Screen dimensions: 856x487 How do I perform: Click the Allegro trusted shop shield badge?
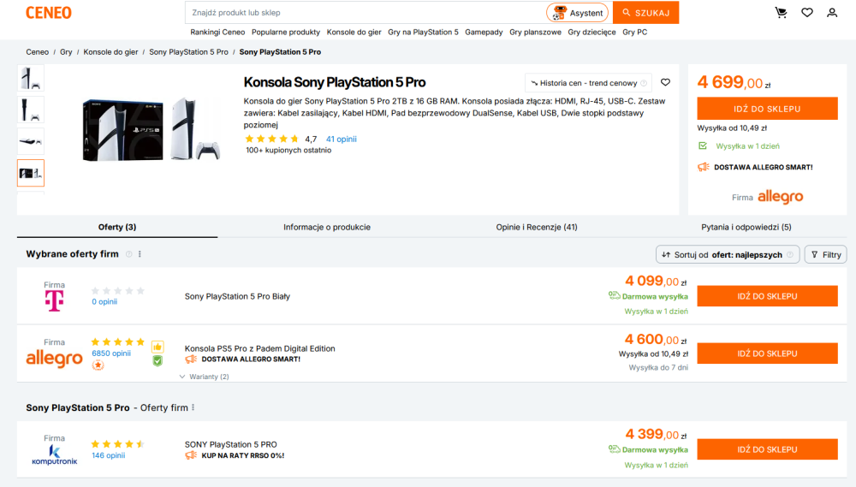pyautogui.click(x=158, y=361)
